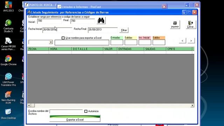The width and height of the screenshot is (224, 126).
Task: Click the green export progress bar
Action: (75, 117)
